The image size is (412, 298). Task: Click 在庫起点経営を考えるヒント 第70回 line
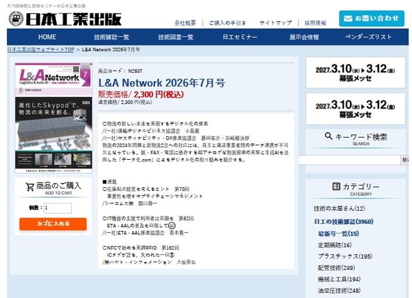(146, 189)
